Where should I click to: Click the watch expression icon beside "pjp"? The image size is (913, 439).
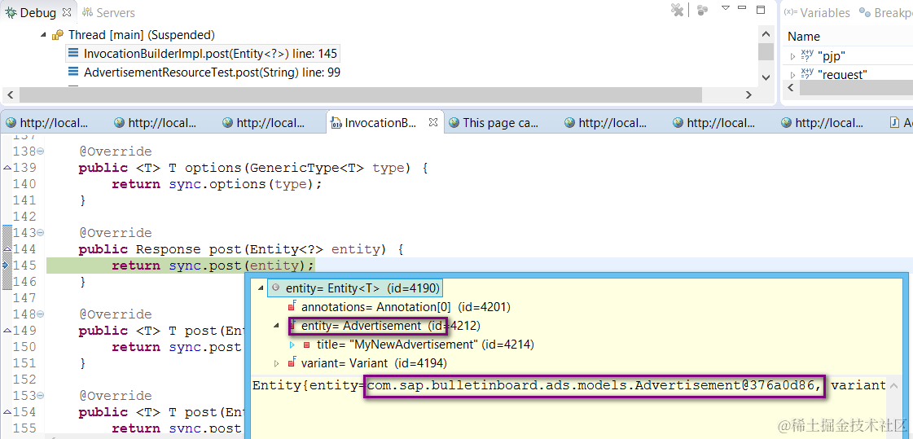point(807,55)
